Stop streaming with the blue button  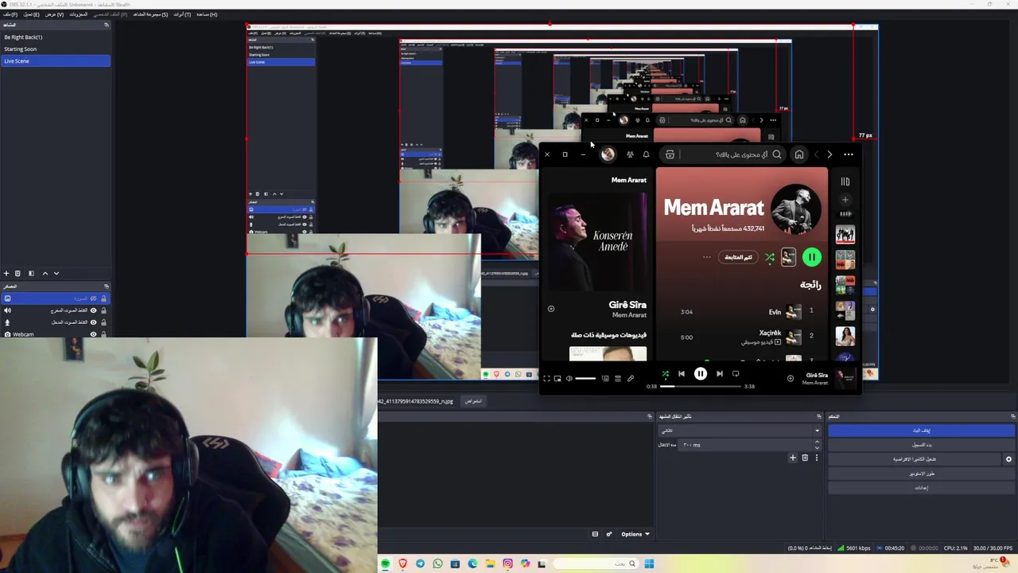tap(922, 431)
